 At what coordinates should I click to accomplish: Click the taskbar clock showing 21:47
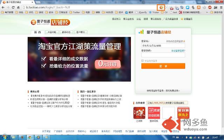coord(215,138)
